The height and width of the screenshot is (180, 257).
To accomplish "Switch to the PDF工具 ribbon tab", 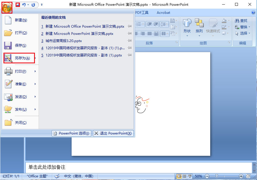I will coord(142,13).
